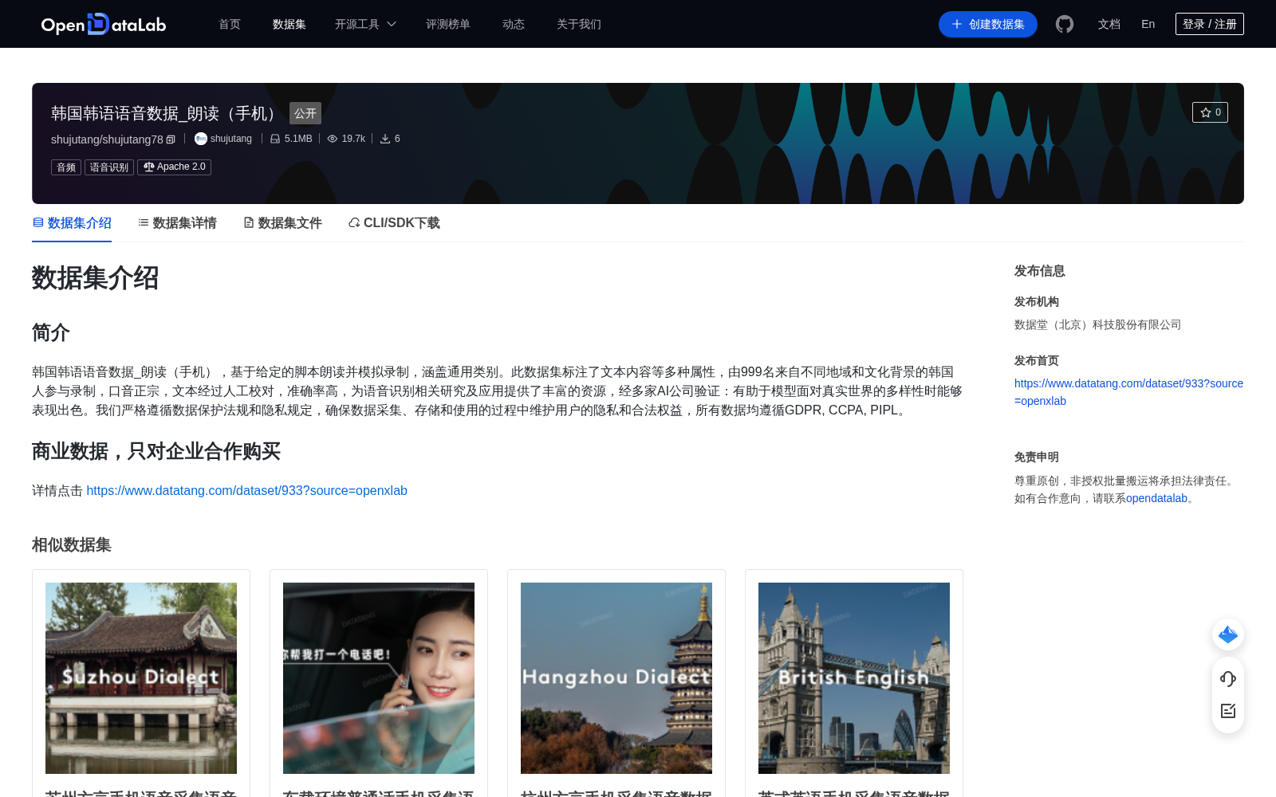Open the 数据集 navigation item
The width and height of the screenshot is (1276, 797).
click(289, 24)
